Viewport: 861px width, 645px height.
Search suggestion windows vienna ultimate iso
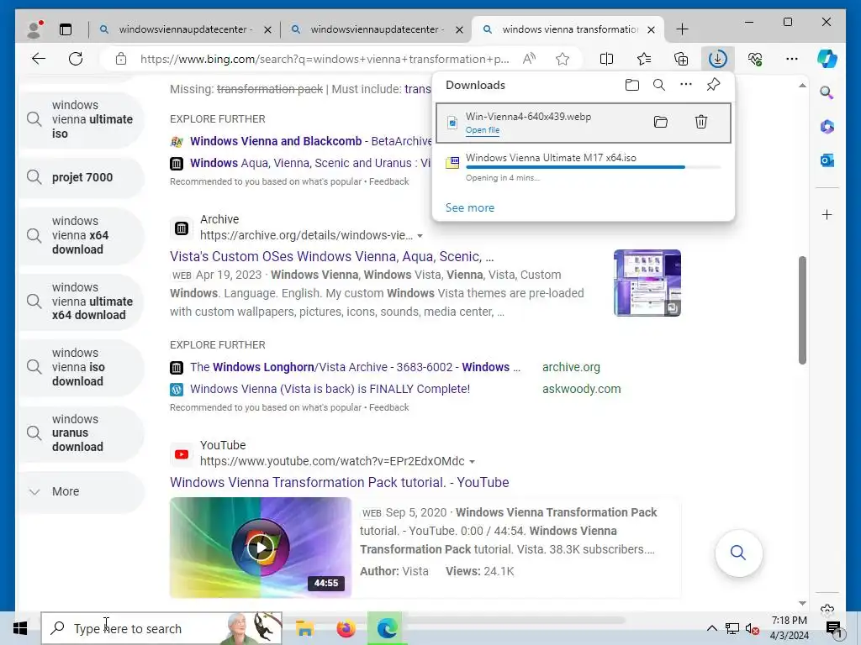[x=81, y=119]
